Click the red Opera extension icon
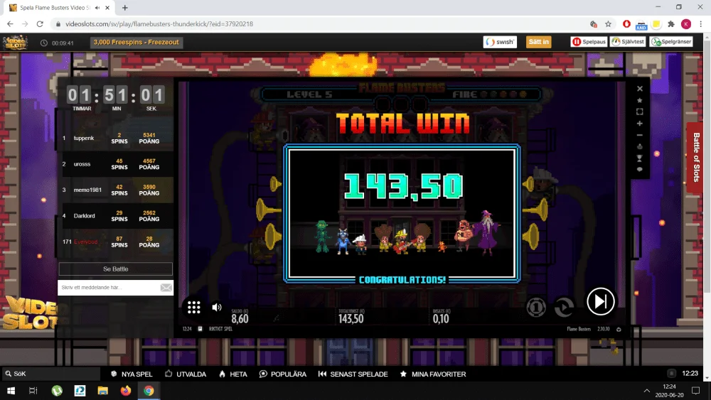Screen dimensions: 711x400 click(626, 23)
